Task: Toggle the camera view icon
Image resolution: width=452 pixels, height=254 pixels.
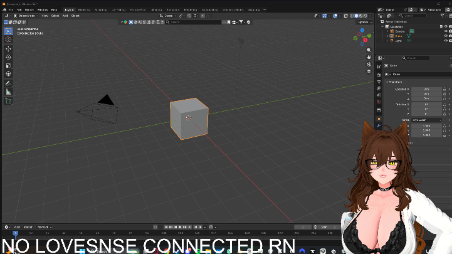Action: click(x=369, y=64)
